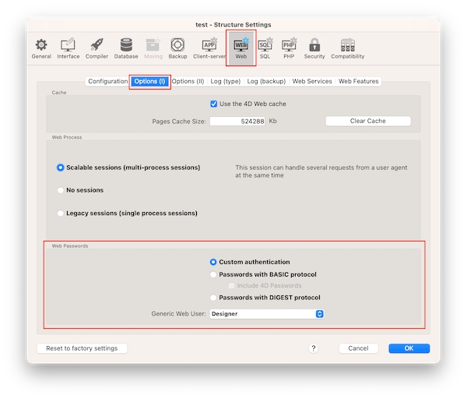Open Compatibility settings
The height and width of the screenshot is (399, 467).
click(x=347, y=48)
